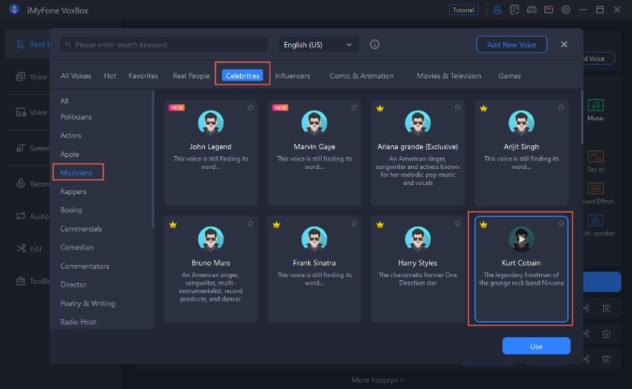This screenshot has width=632, height=389.
Task: Open the More history link
Action: [x=377, y=380]
